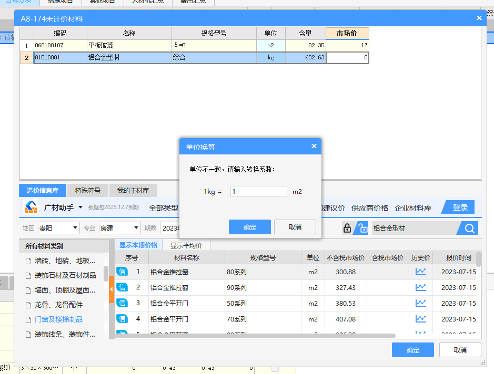Click 规格型号 header in price table
The height and width of the screenshot is (374, 494).
click(x=263, y=258)
